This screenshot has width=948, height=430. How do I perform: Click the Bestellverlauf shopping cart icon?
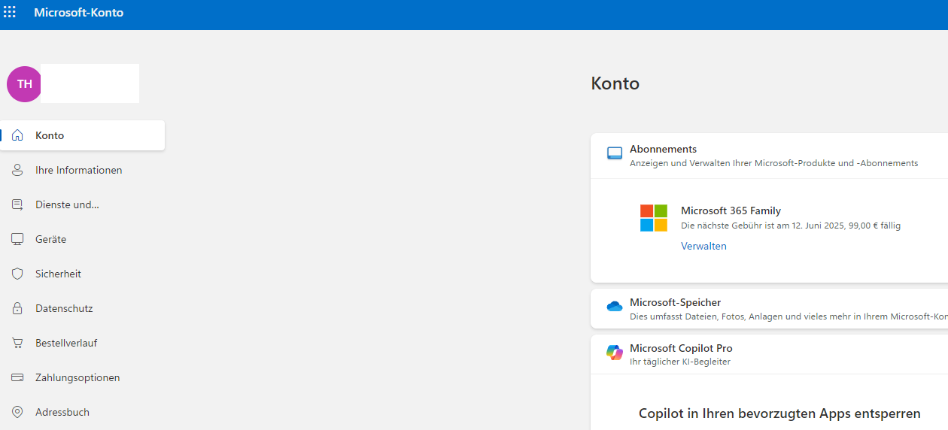[x=17, y=343]
